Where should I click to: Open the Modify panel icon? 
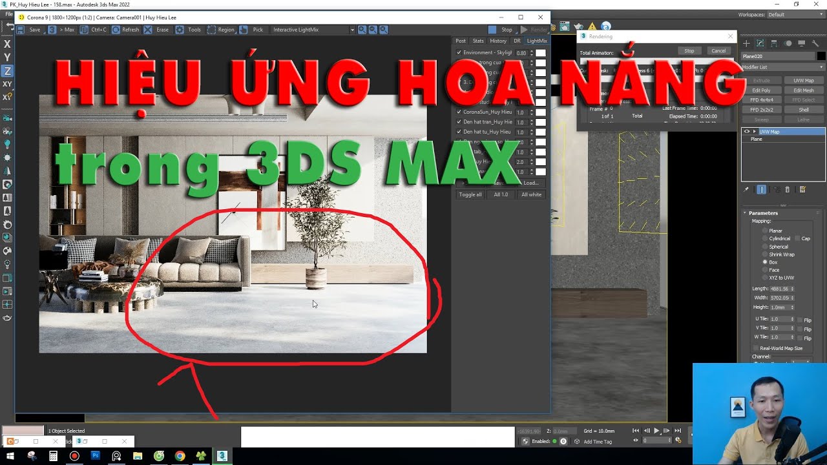point(760,43)
